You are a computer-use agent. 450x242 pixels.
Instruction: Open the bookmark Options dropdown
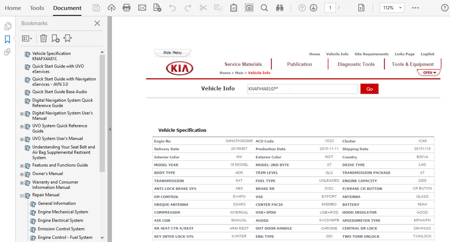point(27,38)
